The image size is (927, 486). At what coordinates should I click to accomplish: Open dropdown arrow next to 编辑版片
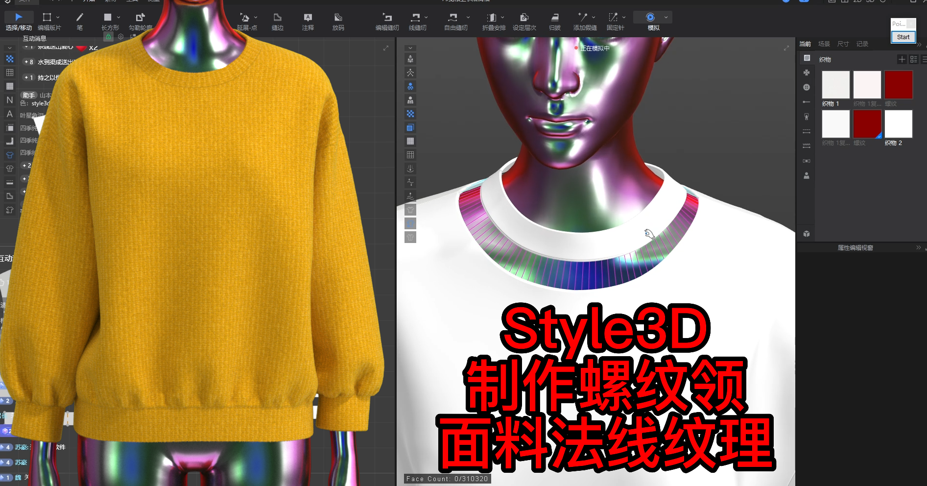(58, 17)
